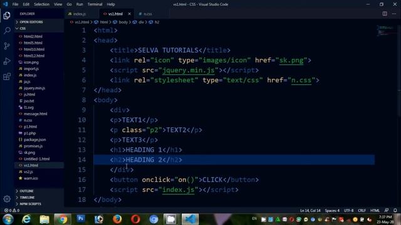Screen dimensions: 401x225
Task: Open html10.html in the explorer
Action: coord(34,49)
